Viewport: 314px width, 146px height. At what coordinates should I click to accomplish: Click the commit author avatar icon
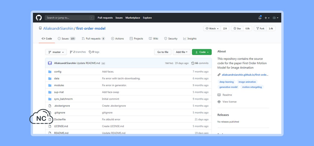[x=50, y=63]
